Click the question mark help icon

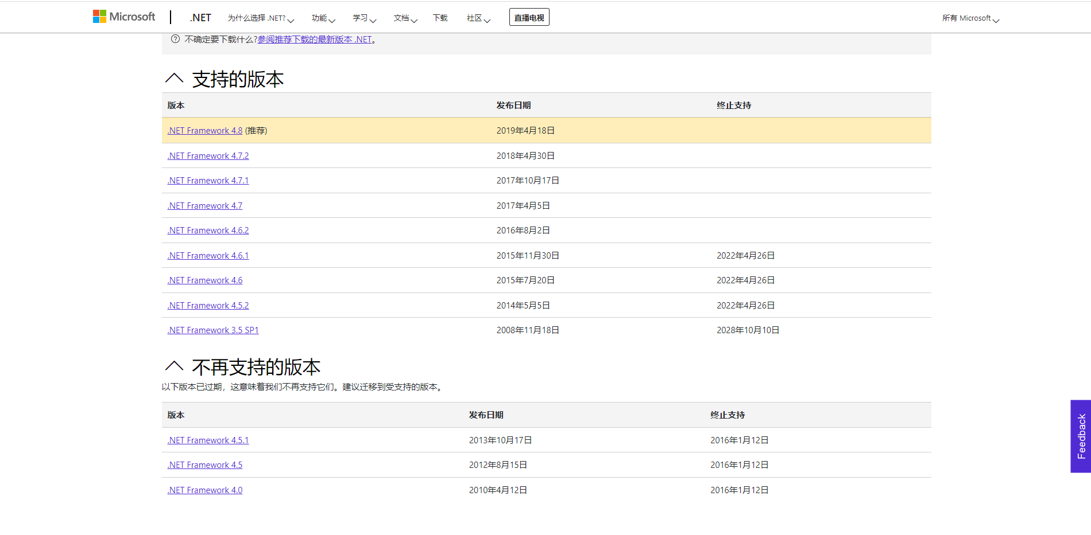click(x=175, y=39)
